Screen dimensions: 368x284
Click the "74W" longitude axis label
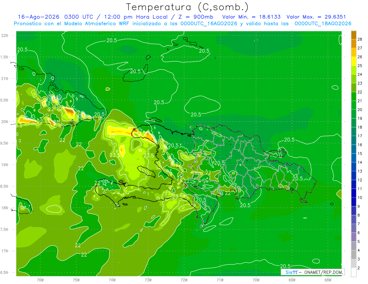coord(112,280)
